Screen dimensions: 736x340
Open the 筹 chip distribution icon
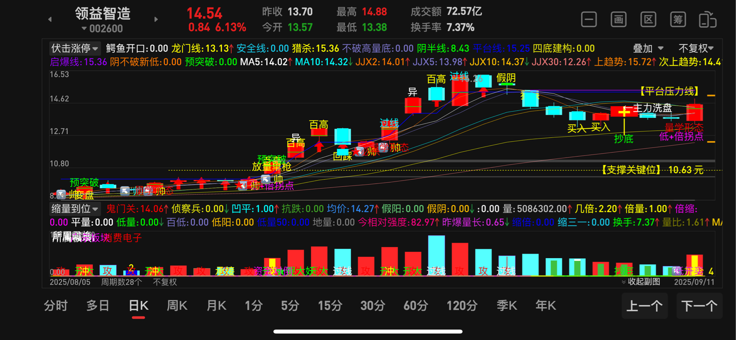click(x=678, y=19)
